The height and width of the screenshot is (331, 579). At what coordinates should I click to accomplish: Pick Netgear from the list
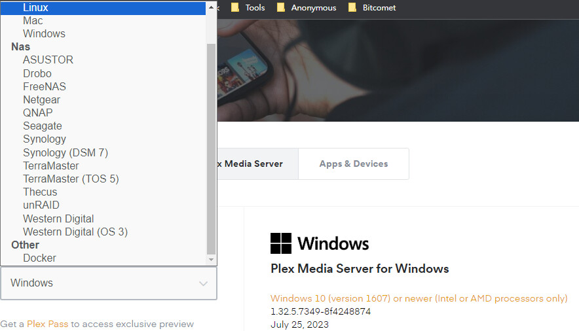coord(103,99)
